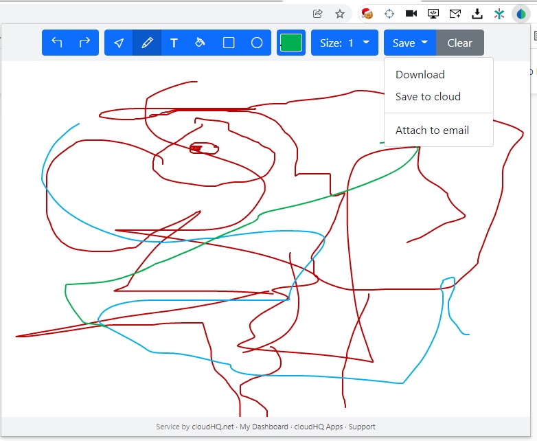Select the paint bucket fill tool
537x441 pixels.
click(201, 43)
